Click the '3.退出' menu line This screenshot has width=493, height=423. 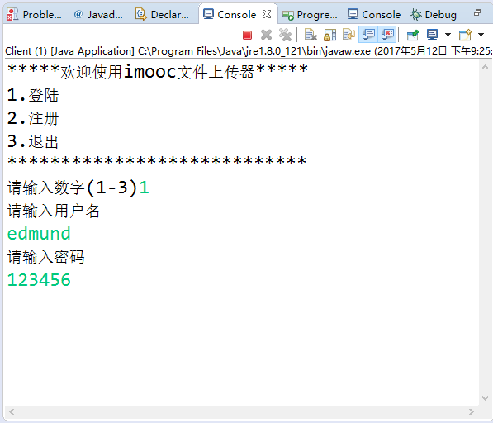point(33,141)
